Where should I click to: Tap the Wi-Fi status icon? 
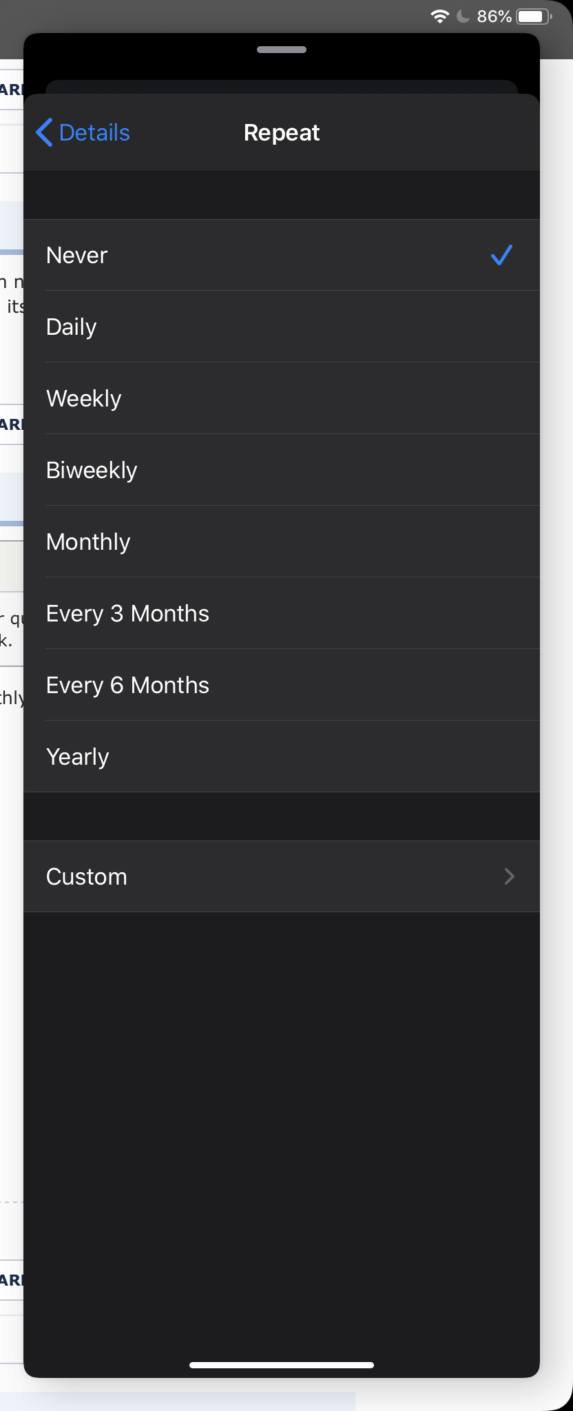pos(439,16)
